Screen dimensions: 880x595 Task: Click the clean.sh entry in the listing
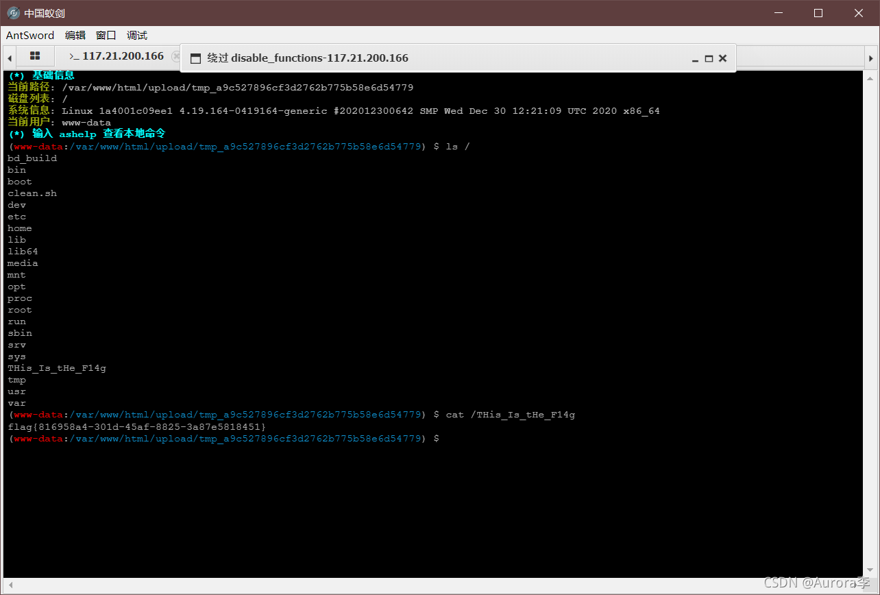[32, 193]
